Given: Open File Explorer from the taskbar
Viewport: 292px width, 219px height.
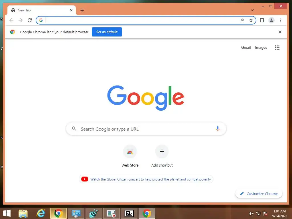Looking at the screenshot, I should click(x=23, y=213).
